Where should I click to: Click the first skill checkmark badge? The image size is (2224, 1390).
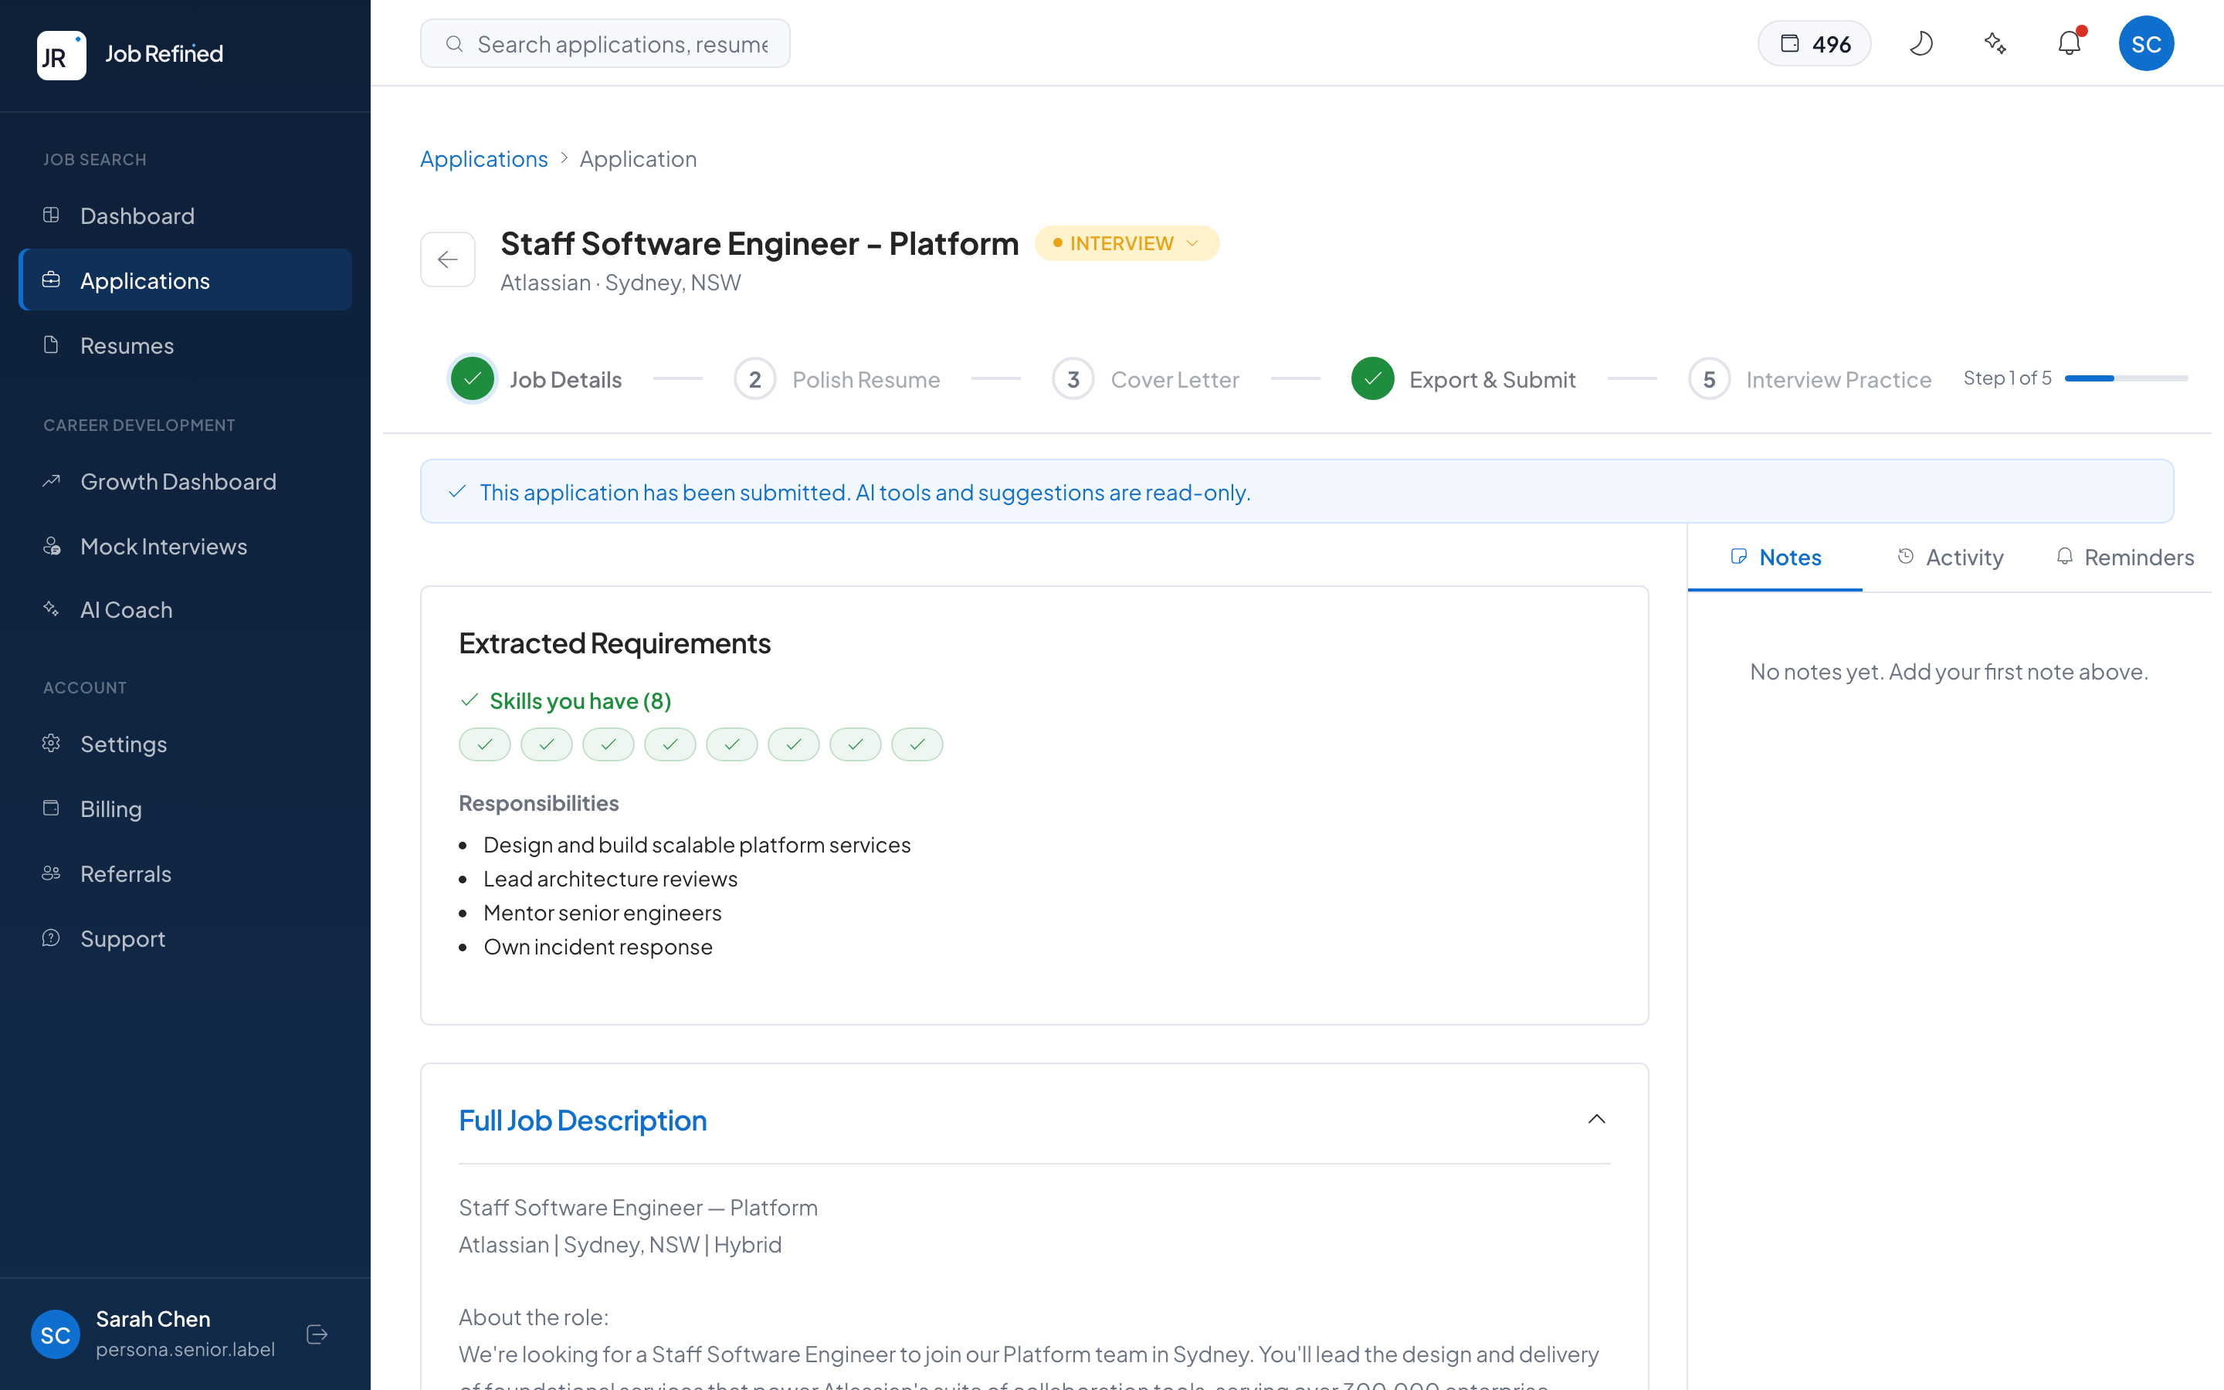pos(484,744)
